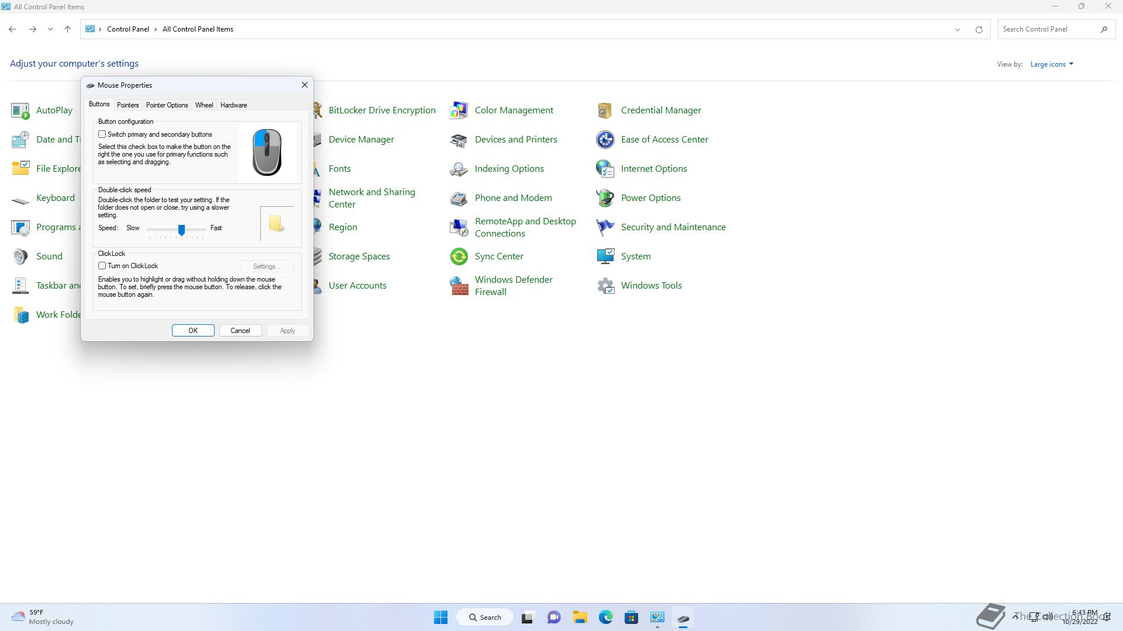
Task: Show hidden icons in system tray
Action: (x=1016, y=616)
